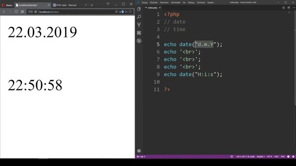Viewport: 296px width, 166px height.
Task: Select the index.php editor tab
Action: point(153,8)
